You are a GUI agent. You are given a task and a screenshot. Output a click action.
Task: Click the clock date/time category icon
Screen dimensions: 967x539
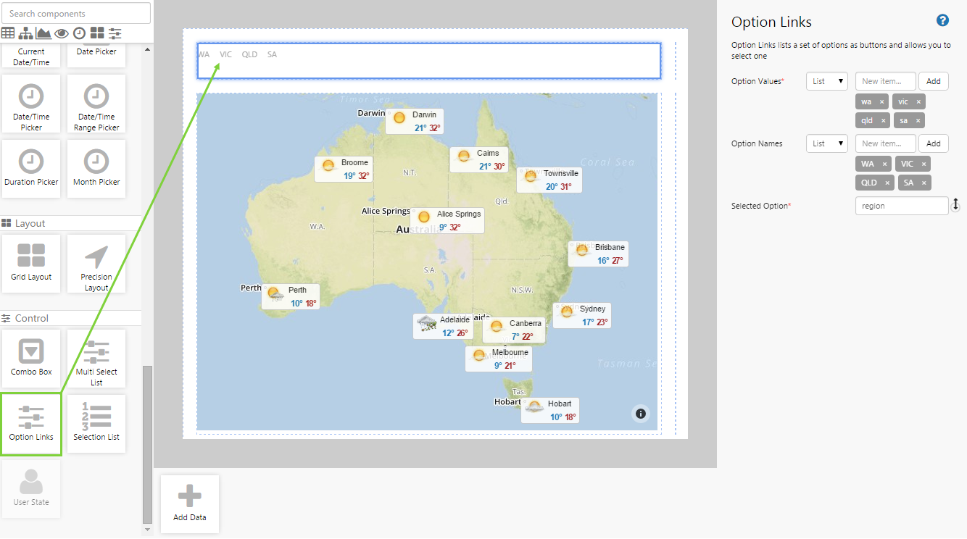tap(79, 33)
